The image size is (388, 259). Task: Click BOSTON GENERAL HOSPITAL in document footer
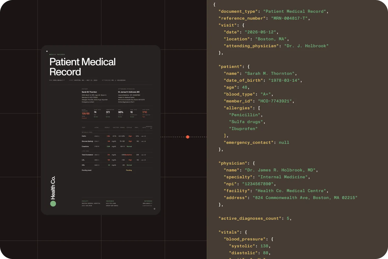(x=91, y=203)
